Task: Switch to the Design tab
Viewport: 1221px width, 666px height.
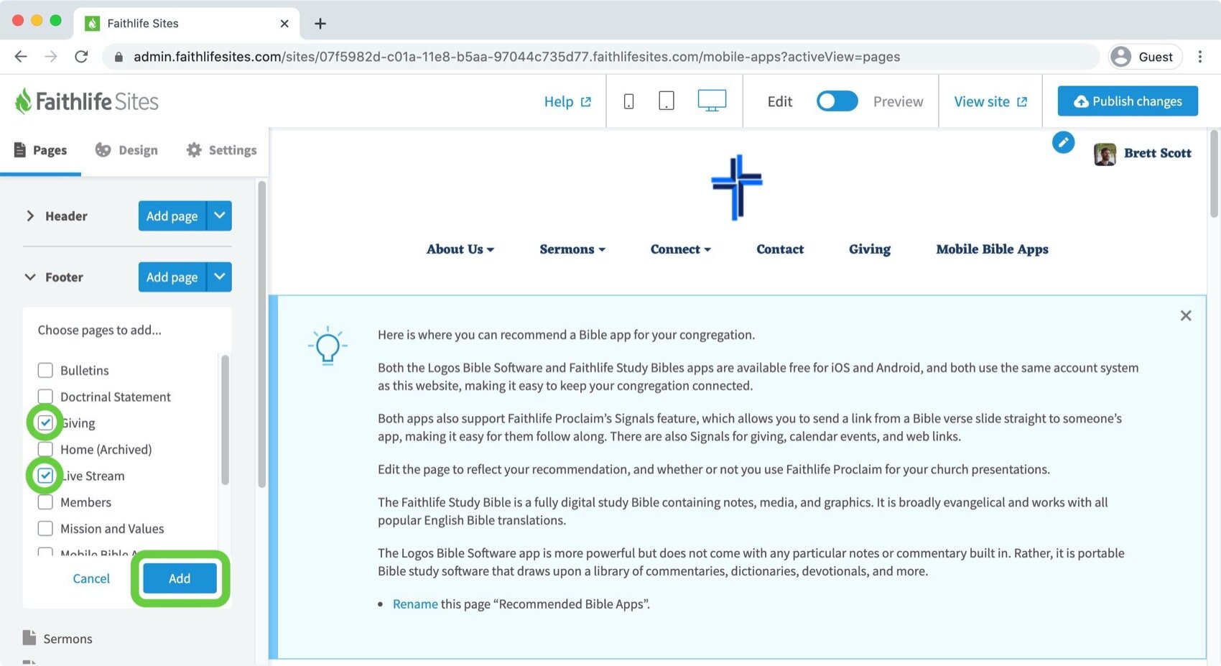Action: point(126,150)
